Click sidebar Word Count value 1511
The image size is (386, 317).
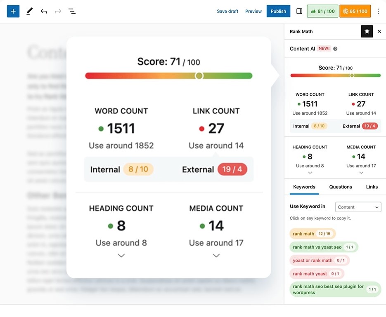click(310, 104)
